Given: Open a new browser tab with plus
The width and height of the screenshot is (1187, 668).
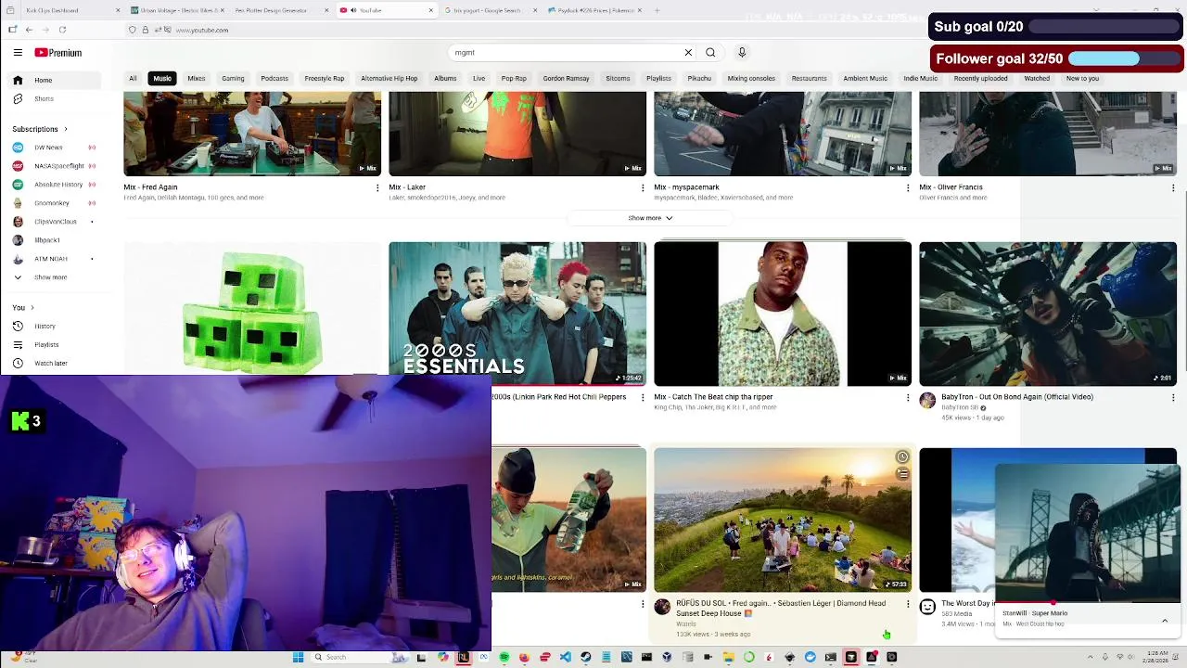Looking at the screenshot, I should (657, 10).
